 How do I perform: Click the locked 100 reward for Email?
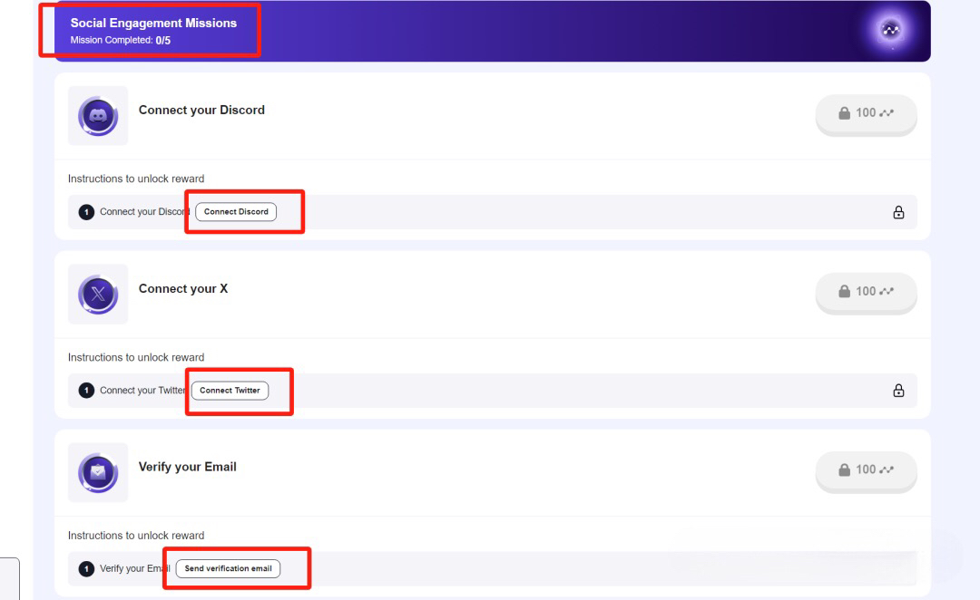pyautogui.click(x=866, y=469)
